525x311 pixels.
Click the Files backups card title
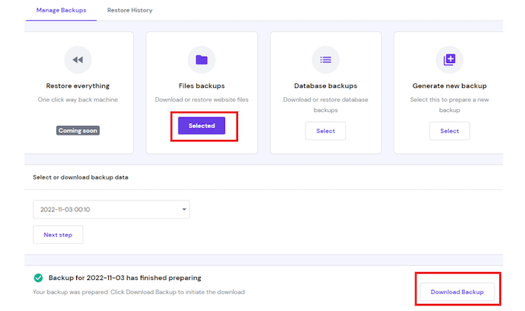coord(201,86)
